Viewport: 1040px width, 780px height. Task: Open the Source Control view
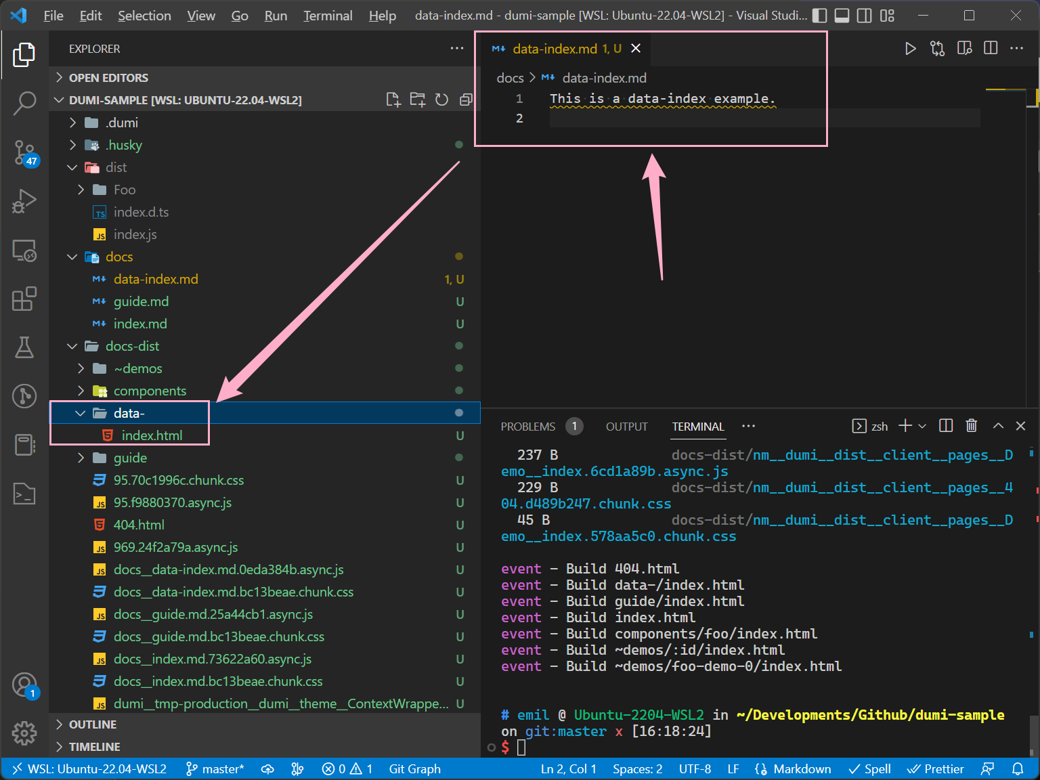[x=25, y=152]
